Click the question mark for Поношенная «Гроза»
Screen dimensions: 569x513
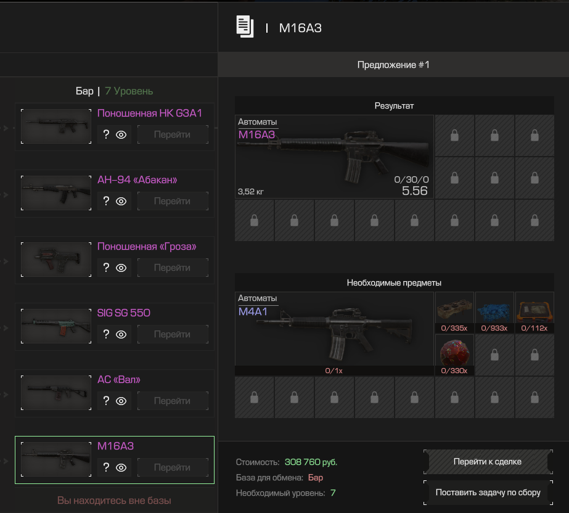coord(106,267)
